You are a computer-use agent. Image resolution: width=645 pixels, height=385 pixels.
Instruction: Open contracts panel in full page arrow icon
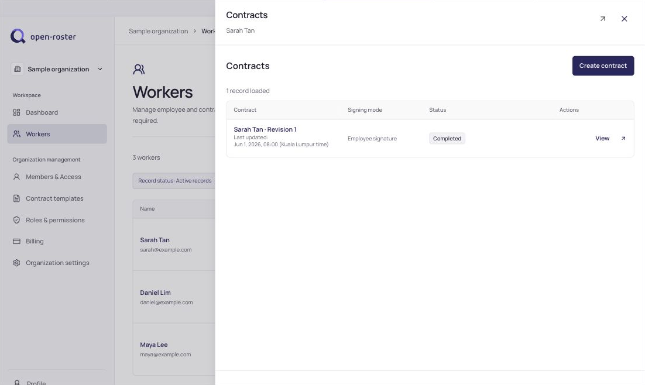point(603,19)
